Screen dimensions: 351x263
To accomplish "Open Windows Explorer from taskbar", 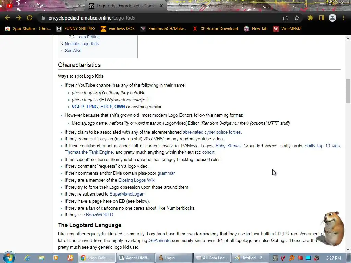I will [x=41, y=258].
